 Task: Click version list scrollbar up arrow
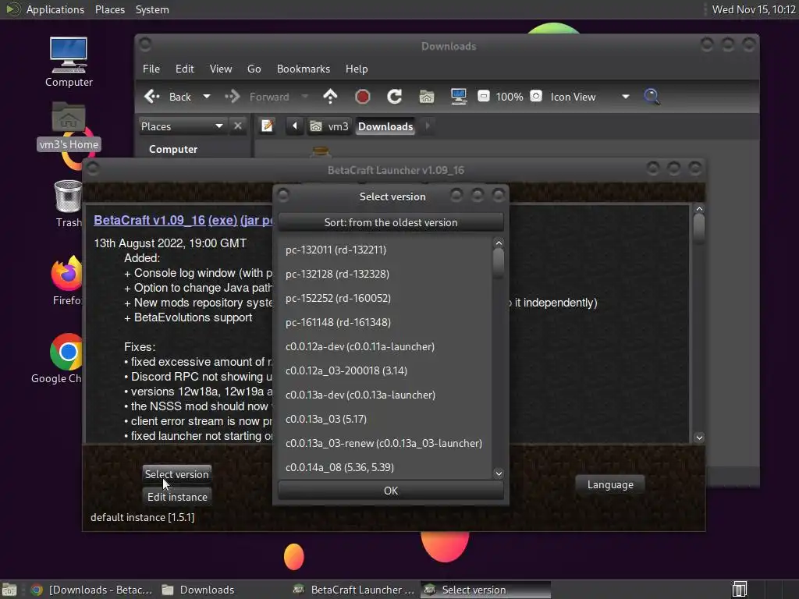click(x=499, y=243)
